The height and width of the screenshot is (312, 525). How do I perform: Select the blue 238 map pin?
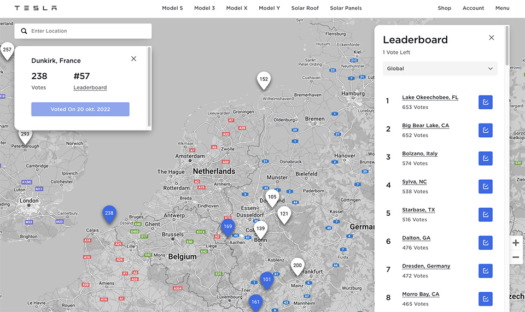[109, 214]
